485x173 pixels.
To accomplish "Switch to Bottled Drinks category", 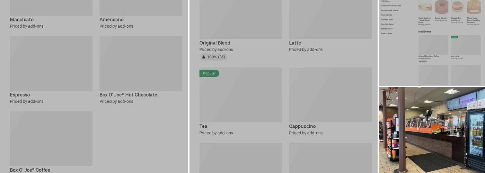I will pyautogui.click(x=387, y=29).
